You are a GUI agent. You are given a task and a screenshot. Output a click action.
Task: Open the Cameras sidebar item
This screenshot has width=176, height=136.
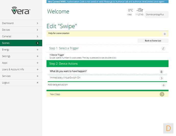[x=21, y=36]
